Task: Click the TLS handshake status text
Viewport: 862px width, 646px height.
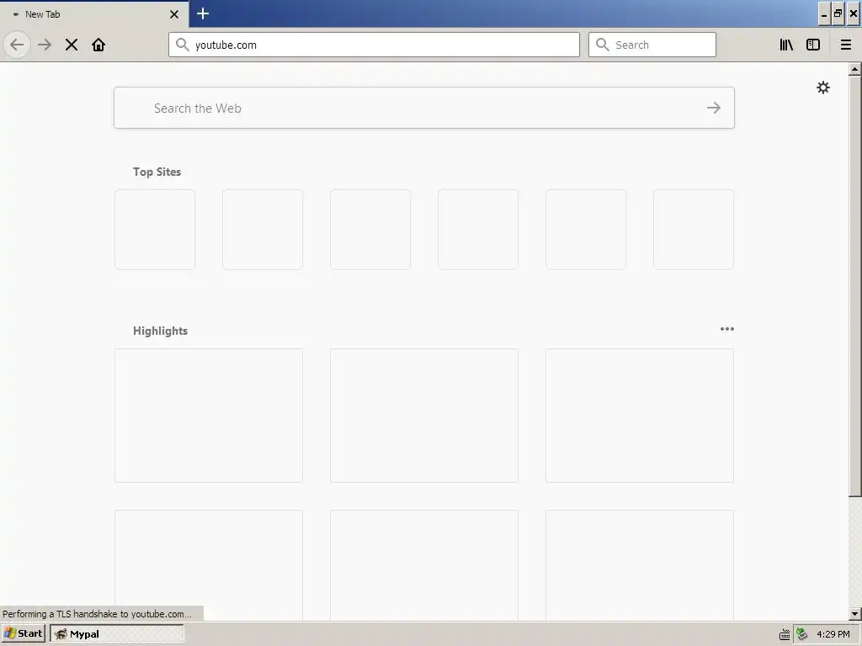Action: pos(98,613)
